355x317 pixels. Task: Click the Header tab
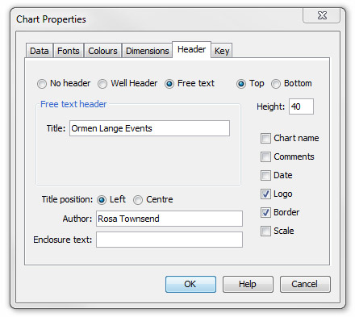(191, 49)
